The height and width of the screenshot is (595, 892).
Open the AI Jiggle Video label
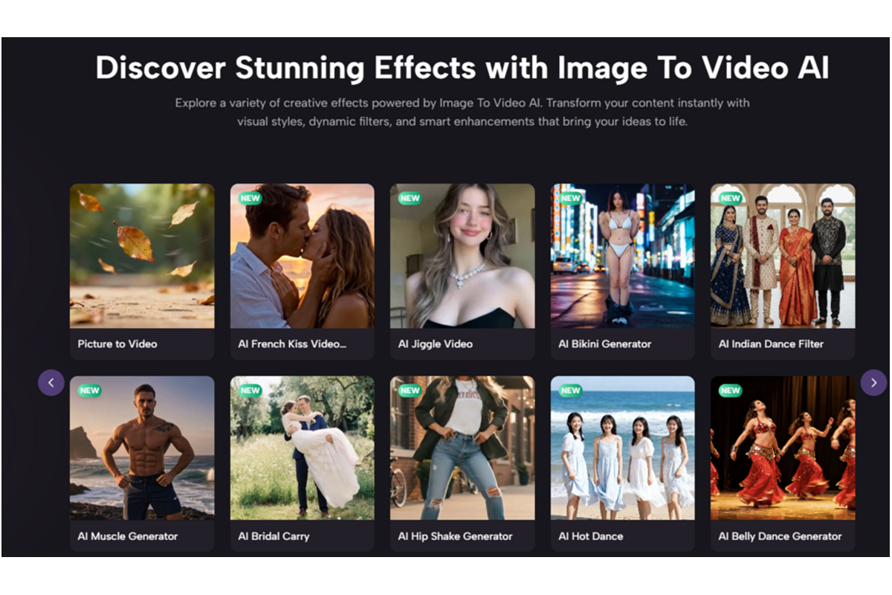coord(435,344)
